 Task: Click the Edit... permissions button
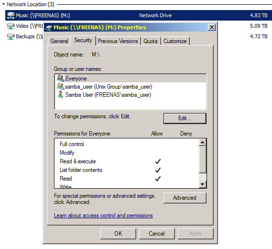tap(185, 118)
